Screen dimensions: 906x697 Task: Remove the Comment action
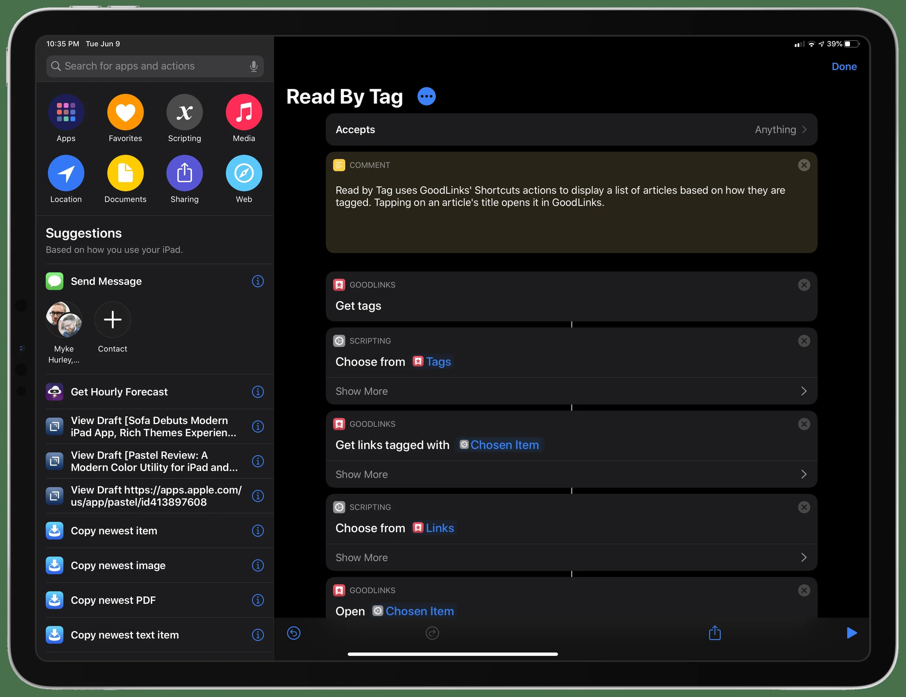[x=804, y=165]
